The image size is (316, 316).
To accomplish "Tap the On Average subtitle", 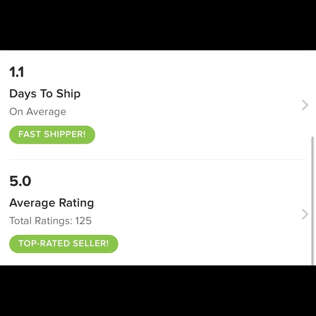I will pyautogui.click(x=38, y=112).
